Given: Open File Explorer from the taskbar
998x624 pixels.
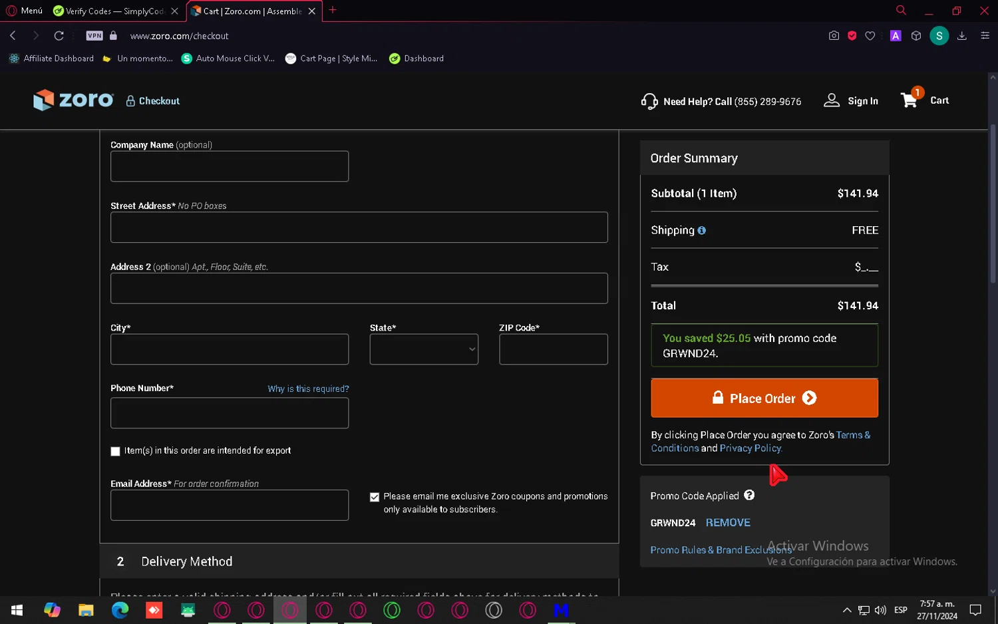Looking at the screenshot, I should pyautogui.click(x=86, y=610).
